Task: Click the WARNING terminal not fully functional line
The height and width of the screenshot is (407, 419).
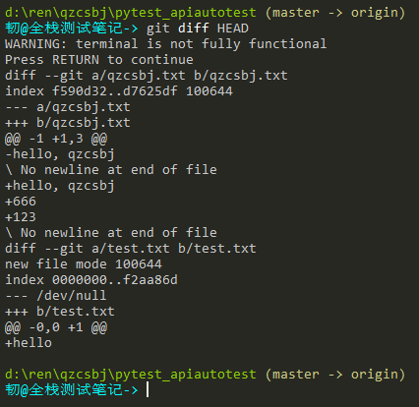Action: tap(166, 44)
